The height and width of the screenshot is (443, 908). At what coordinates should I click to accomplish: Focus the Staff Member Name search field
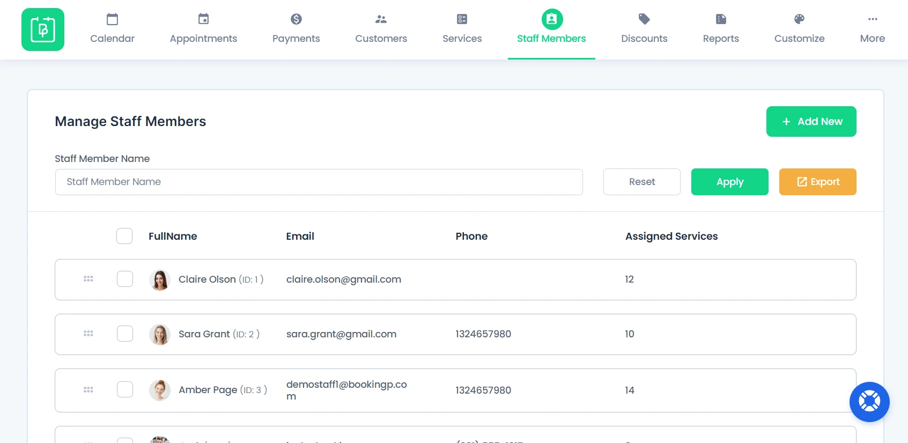point(319,182)
